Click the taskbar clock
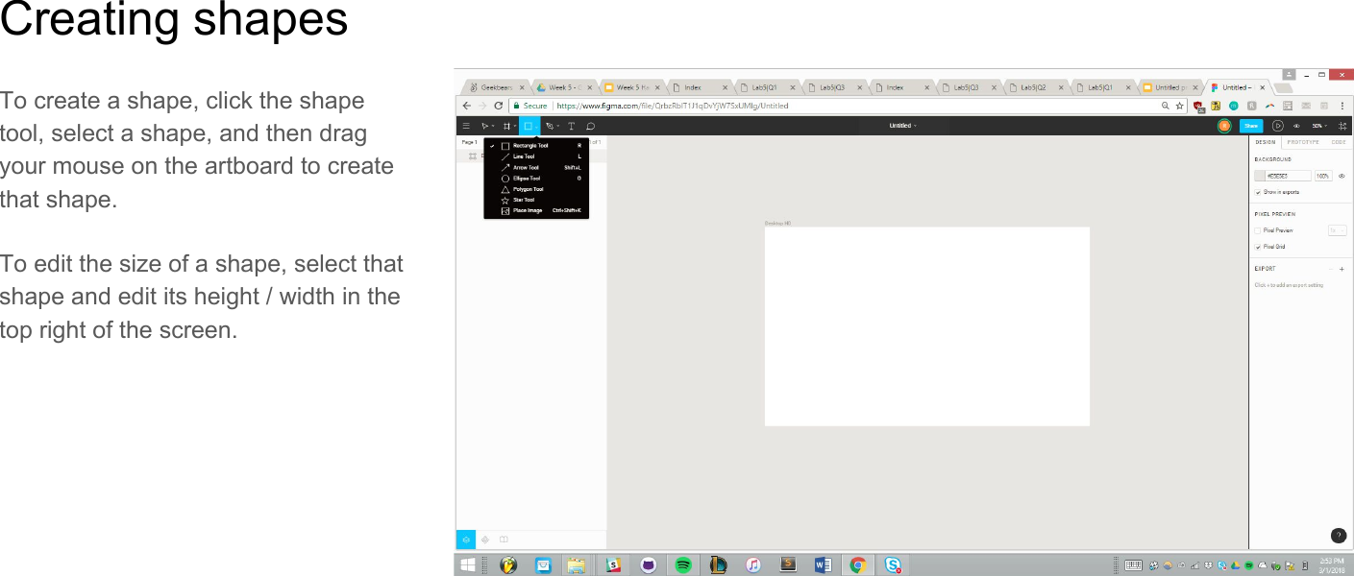Screen dimensions: 1354x576 point(1331,565)
